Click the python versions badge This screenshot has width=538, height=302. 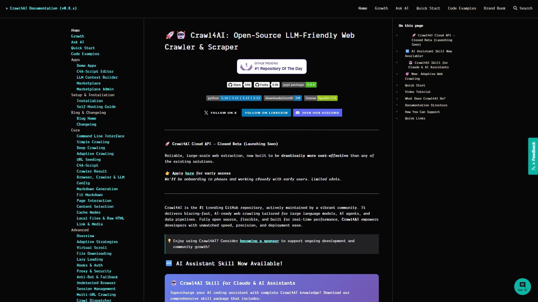(x=234, y=98)
